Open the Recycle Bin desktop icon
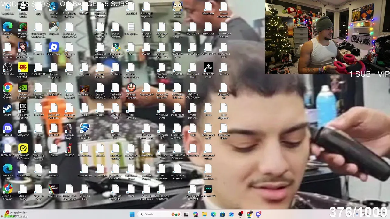The width and height of the screenshot is (390, 219). tap(8, 9)
